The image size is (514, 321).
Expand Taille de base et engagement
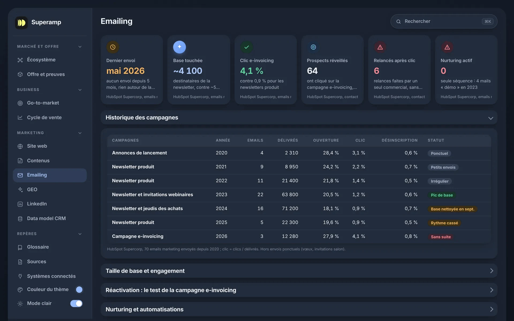coord(299,271)
